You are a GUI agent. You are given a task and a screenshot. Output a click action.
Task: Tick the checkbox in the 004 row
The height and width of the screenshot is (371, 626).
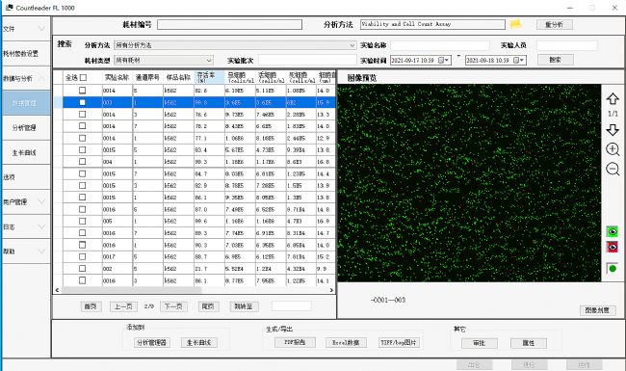click(82, 161)
